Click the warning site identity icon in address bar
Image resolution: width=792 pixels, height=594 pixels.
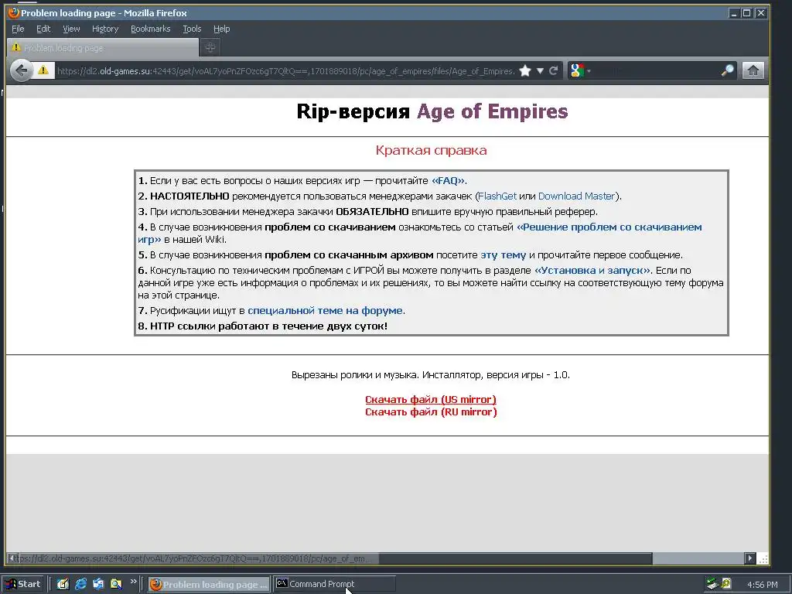coord(43,70)
